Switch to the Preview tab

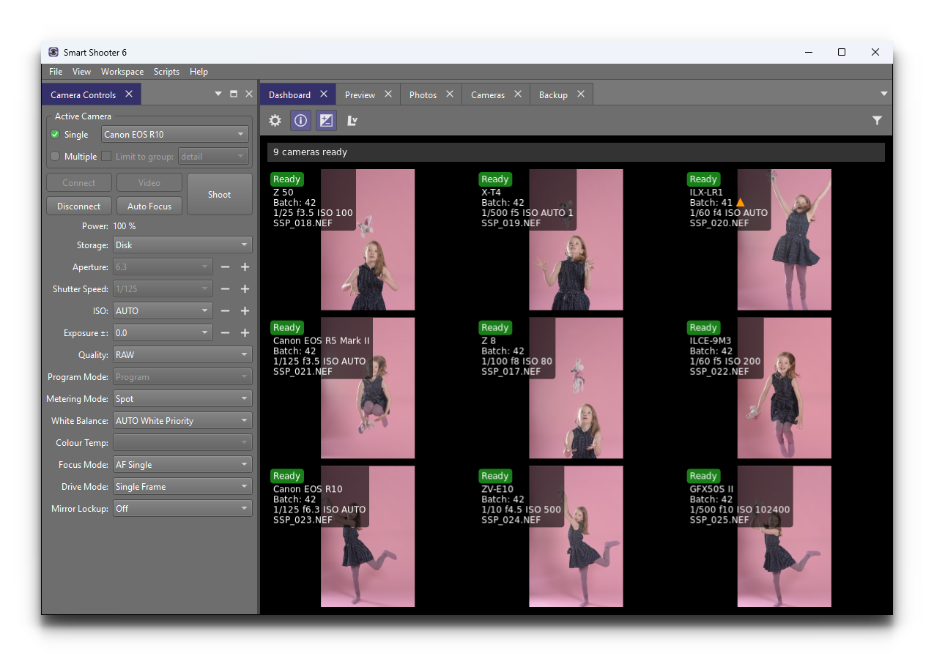point(360,95)
